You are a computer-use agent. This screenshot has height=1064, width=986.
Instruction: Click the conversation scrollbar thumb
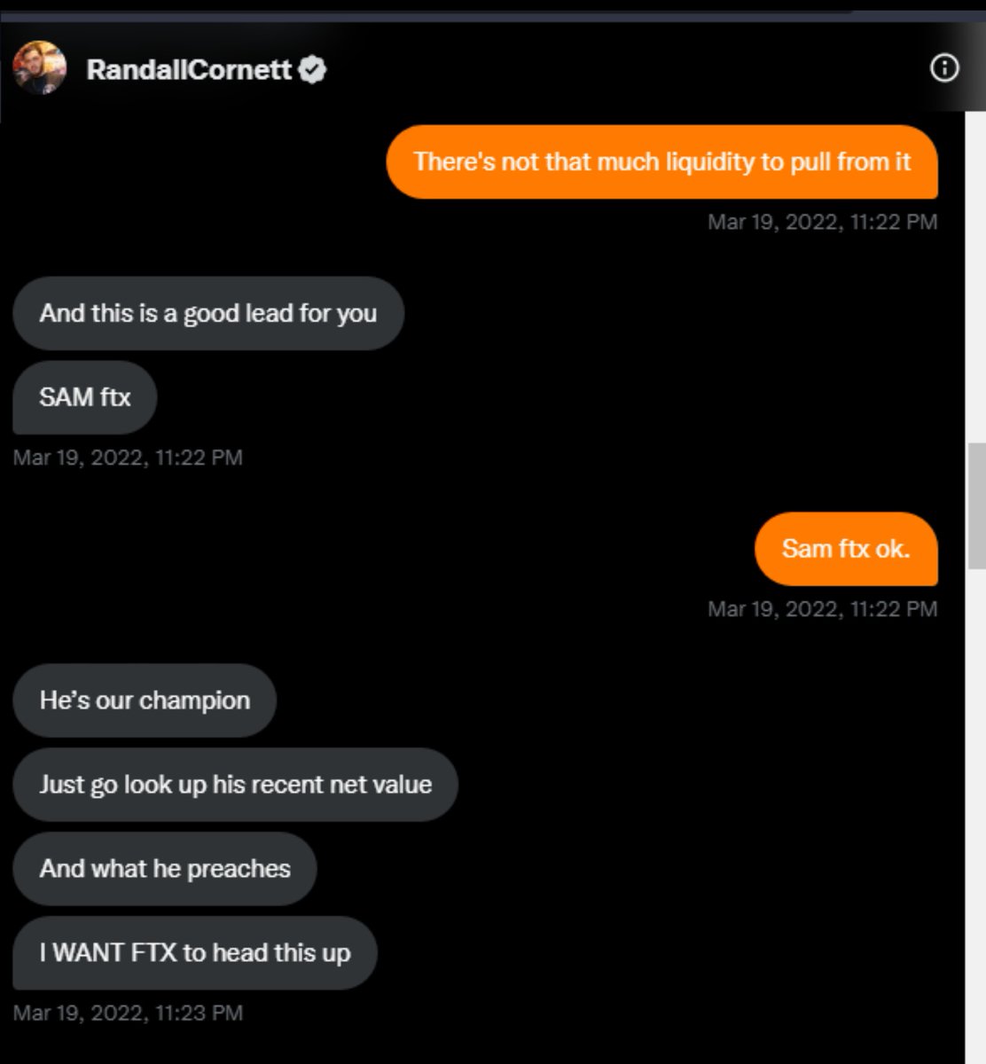pyautogui.click(x=976, y=505)
